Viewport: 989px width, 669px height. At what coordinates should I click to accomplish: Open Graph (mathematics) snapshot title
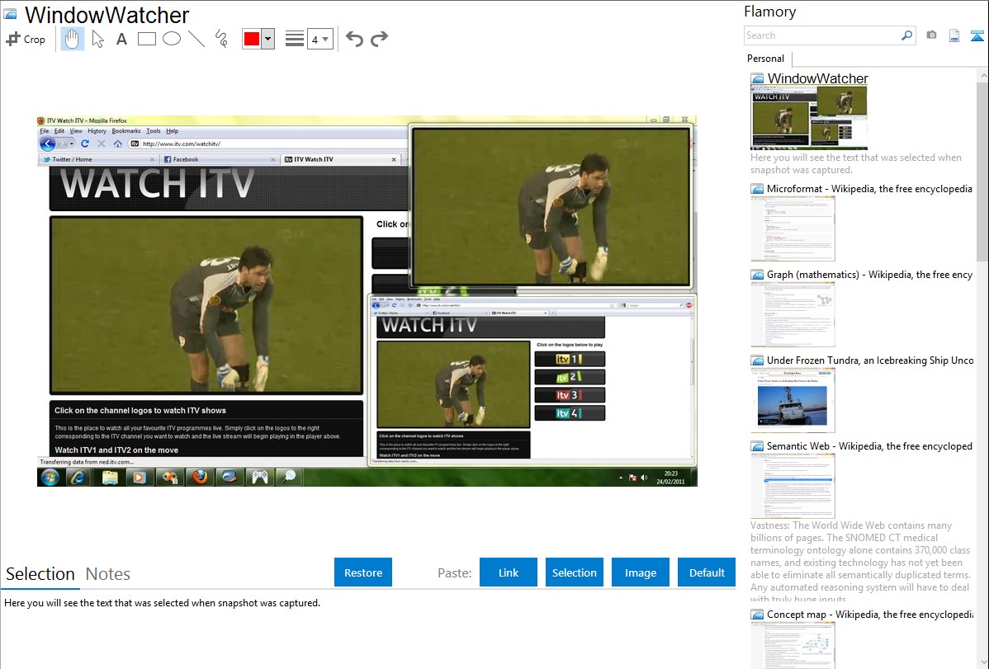(x=869, y=275)
